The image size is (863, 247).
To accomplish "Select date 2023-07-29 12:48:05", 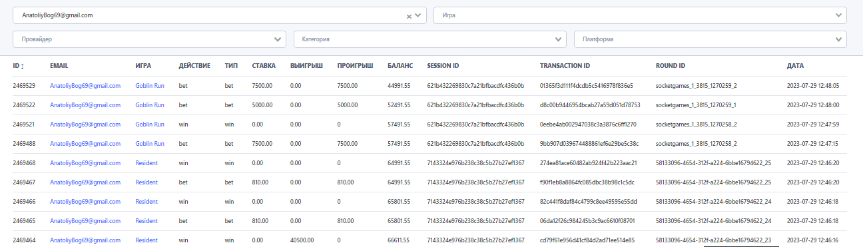I will click(812, 86).
